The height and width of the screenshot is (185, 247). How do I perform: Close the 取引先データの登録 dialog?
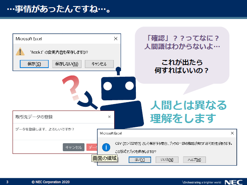109,117
